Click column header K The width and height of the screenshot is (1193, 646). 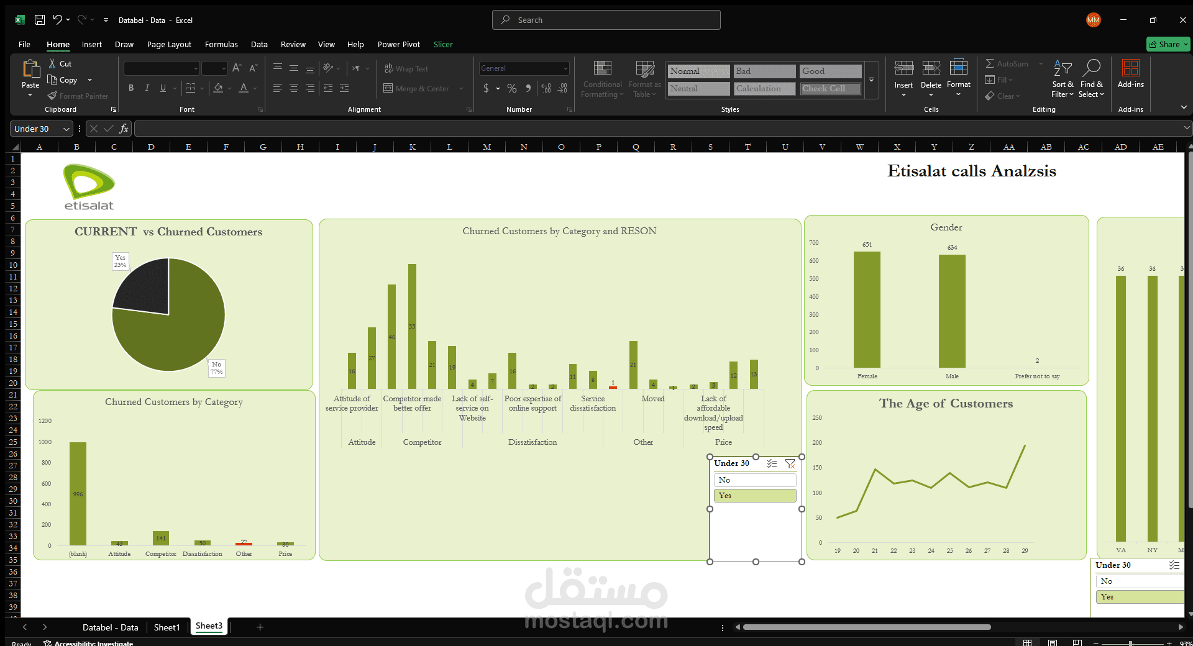tap(413, 147)
